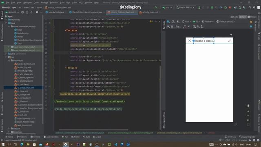Switch editor to Code view
The image size is (261, 147).
(x=234, y=17)
